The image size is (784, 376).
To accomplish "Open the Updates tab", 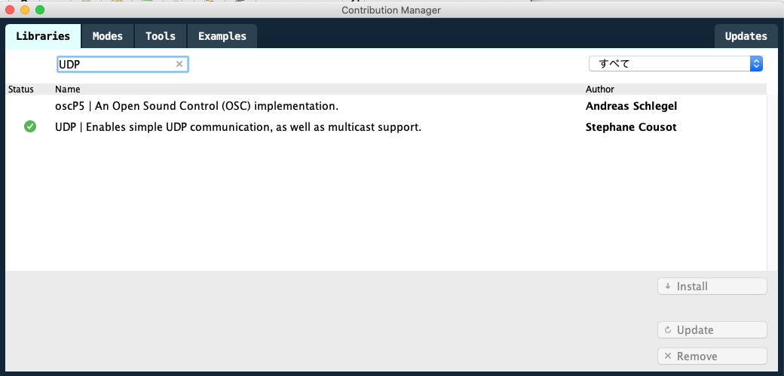I will (746, 36).
